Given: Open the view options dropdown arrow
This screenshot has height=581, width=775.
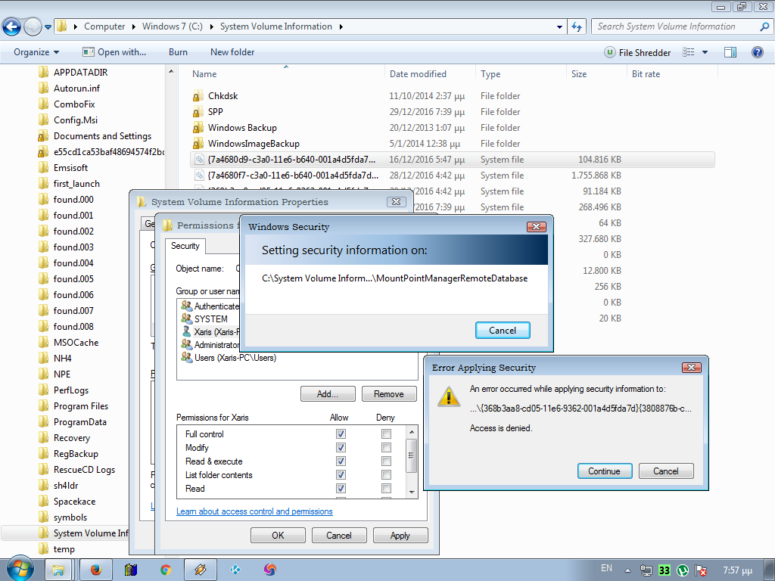Looking at the screenshot, I should (x=705, y=52).
